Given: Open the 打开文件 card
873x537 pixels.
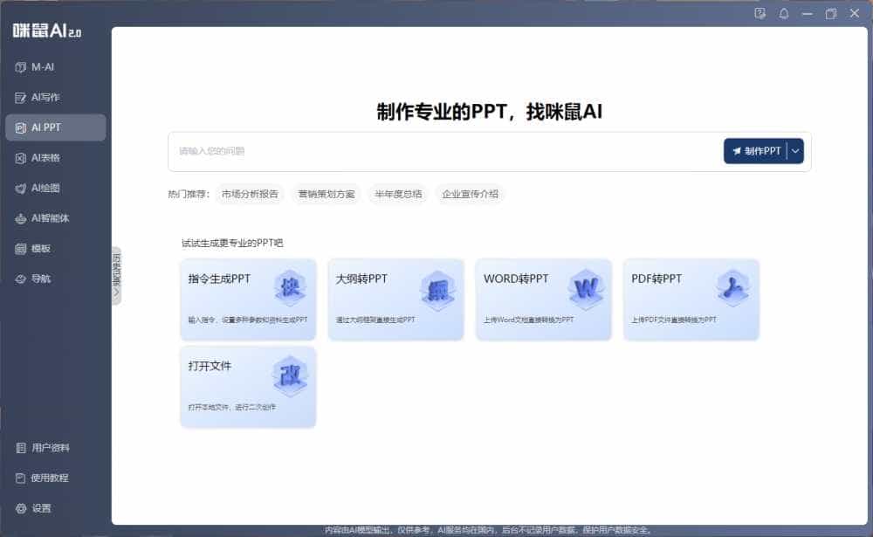Looking at the screenshot, I should (x=247, y=387).
